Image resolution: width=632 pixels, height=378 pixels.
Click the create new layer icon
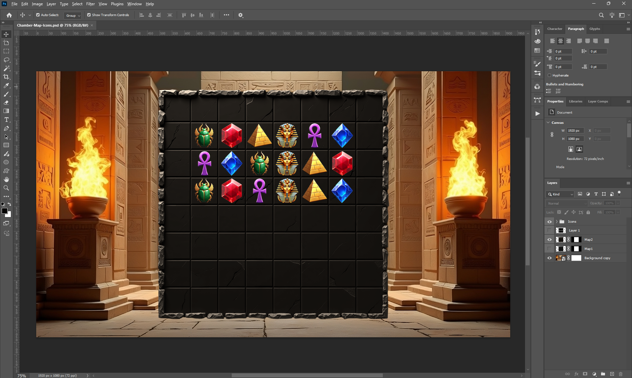612,374
